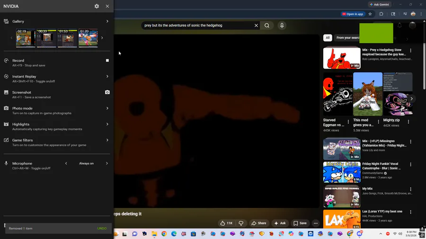Viewport: 426px width, 239px height.
Task: Click the Ask button below the video
Action: tap(280, 223)
